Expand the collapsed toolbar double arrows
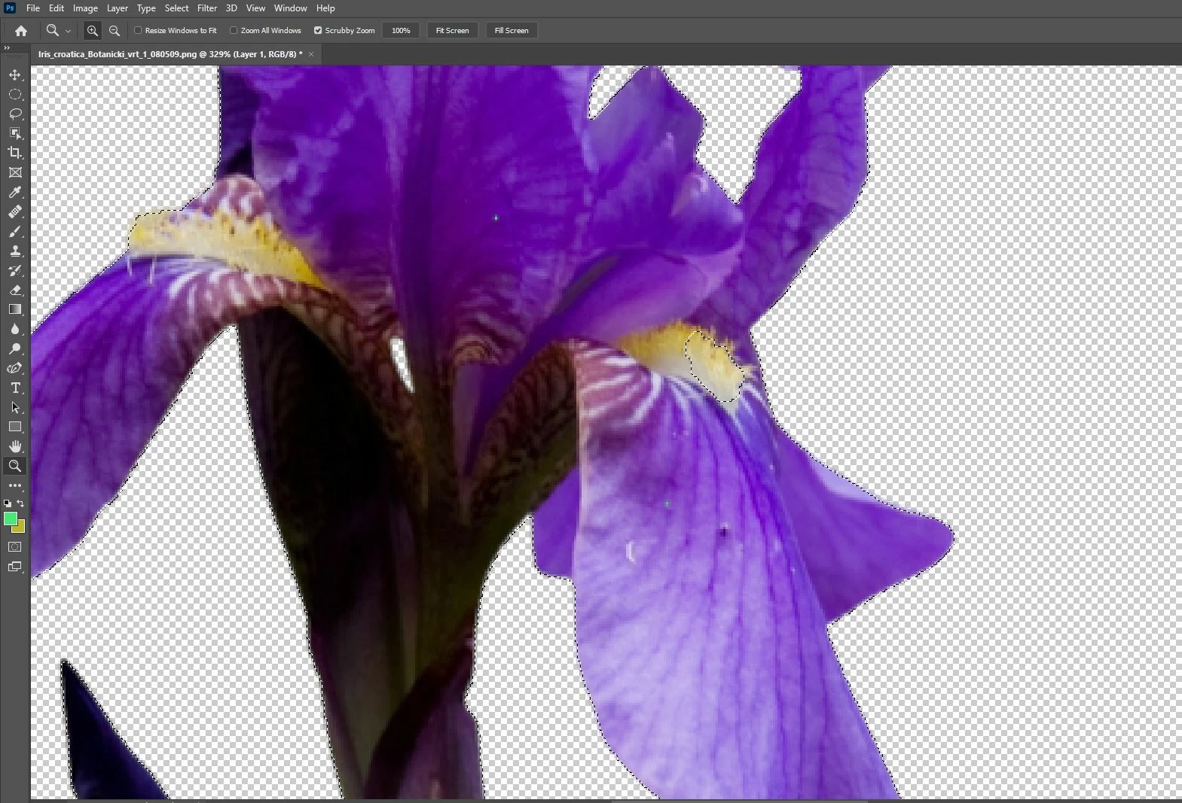Screen dimensions: 1182x803 (x=7, y=48)
